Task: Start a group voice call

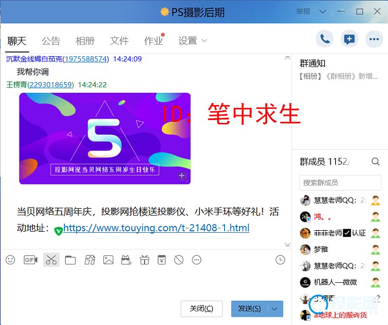Action: coord(324,39)
